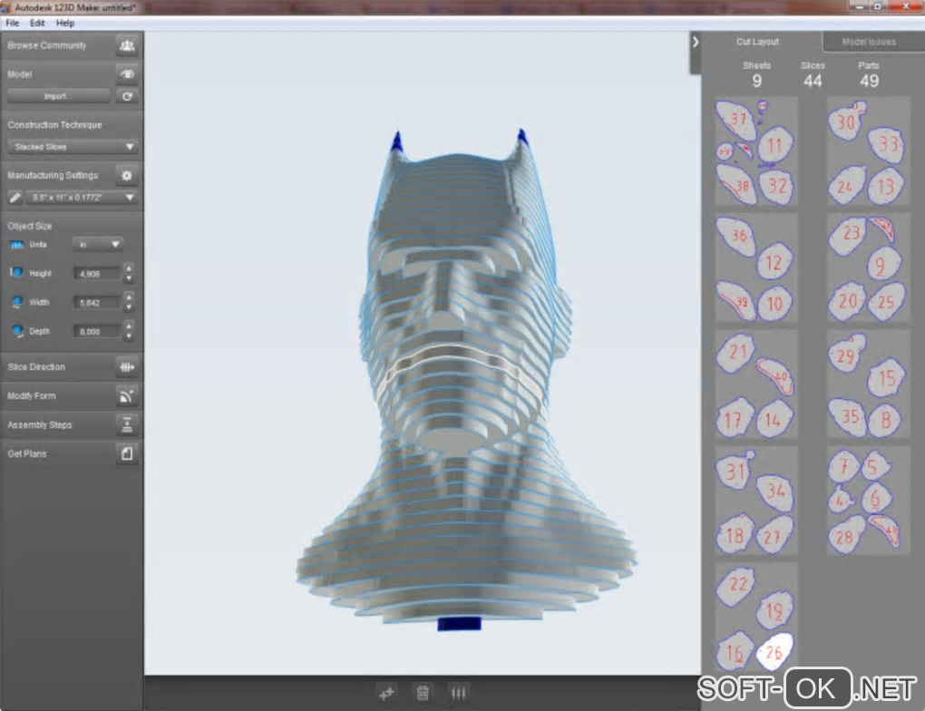
Task: Select part 12 in cut layout
Action: click(774, 261)
